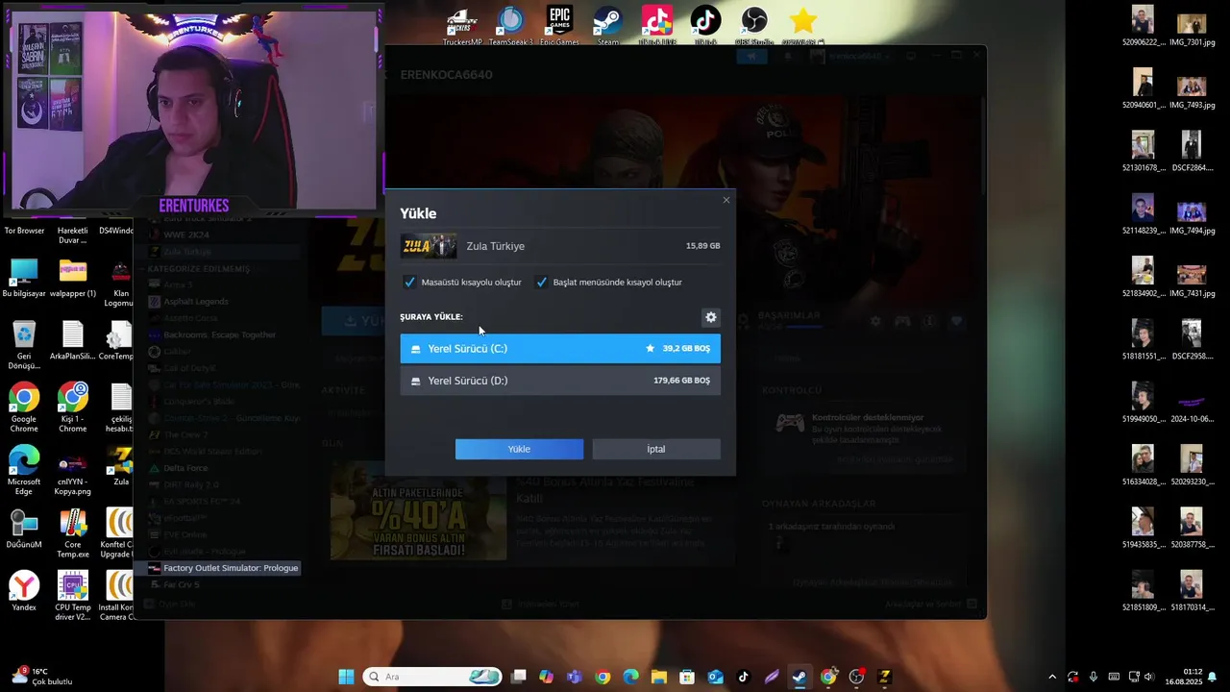This screenshot has height=692, width=1230.
Task: Select Yerel Sürücü (D:) drive
Action: 560,381
